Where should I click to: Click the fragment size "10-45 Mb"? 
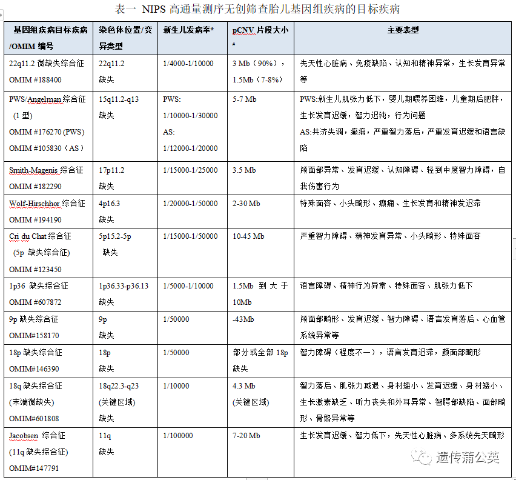tap(248, 236)
